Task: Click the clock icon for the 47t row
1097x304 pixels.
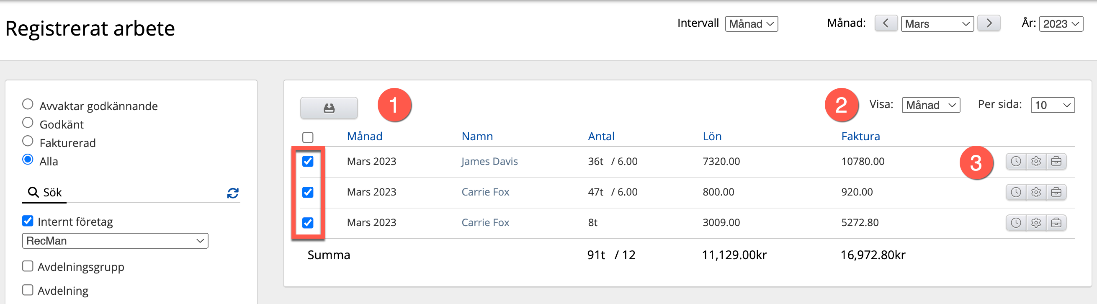Action: (1016, 192)
